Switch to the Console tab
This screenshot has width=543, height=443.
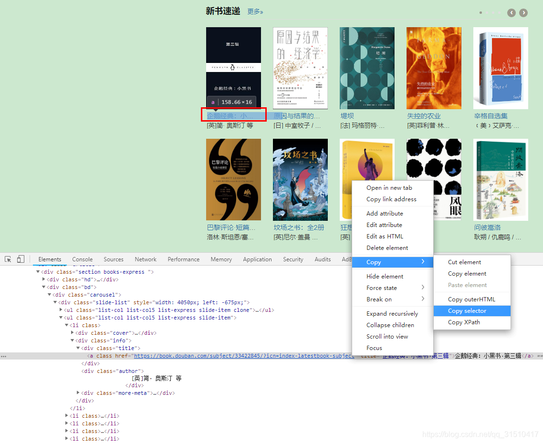click(83, 259)
